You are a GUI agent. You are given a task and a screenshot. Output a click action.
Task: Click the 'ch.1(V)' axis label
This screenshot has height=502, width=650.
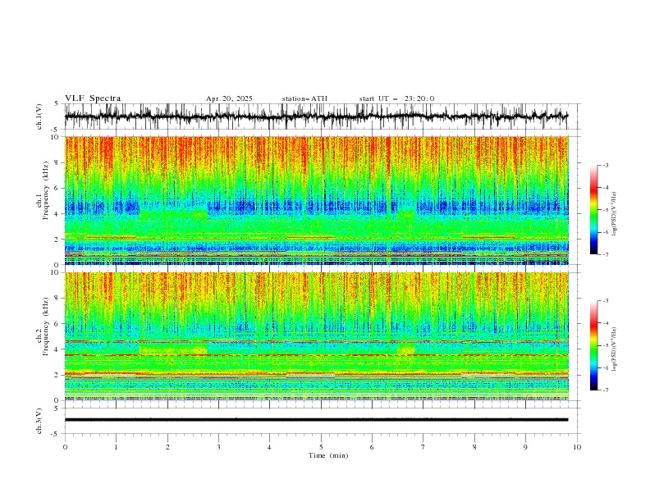pyautogui.click(x=39, y=116)
